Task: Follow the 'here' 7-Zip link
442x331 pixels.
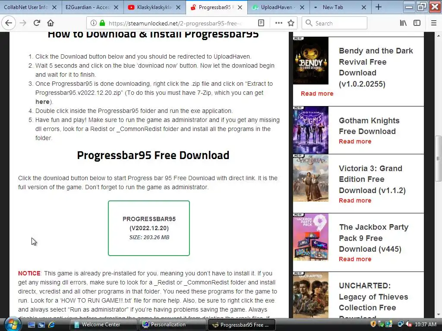Action: (x=42, y=102)
